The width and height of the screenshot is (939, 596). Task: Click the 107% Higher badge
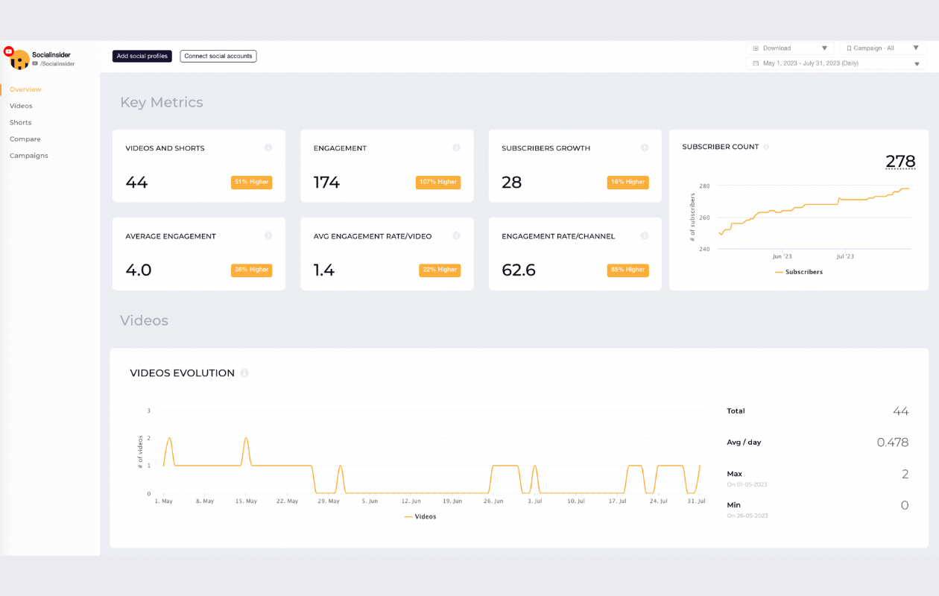438,182
